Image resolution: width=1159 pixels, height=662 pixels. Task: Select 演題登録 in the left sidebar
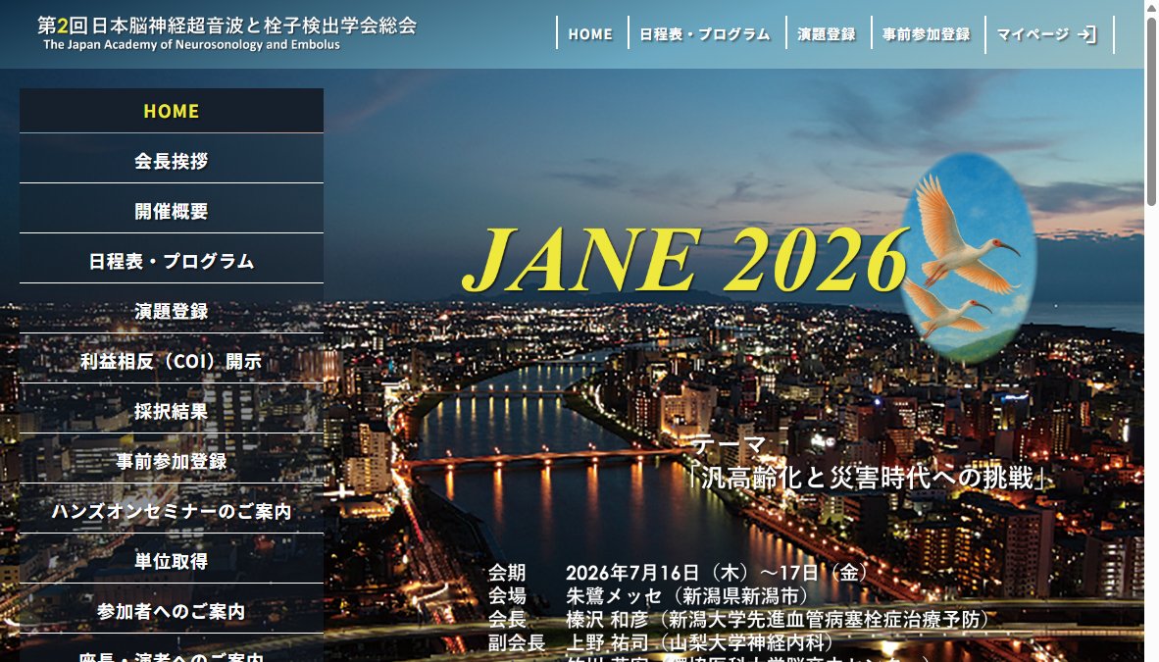tap(172, 311)
